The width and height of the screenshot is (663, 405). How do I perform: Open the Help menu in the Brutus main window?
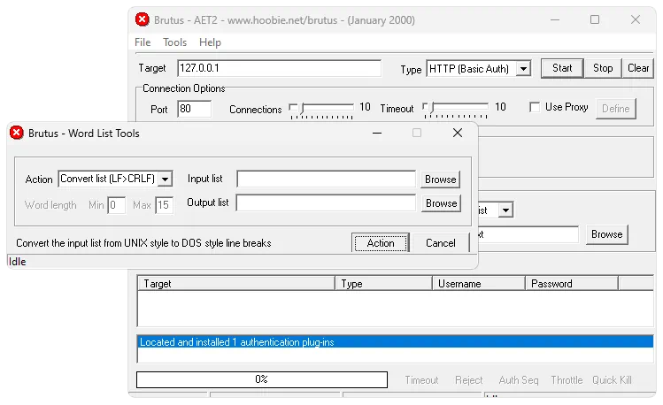pos(210,42)
